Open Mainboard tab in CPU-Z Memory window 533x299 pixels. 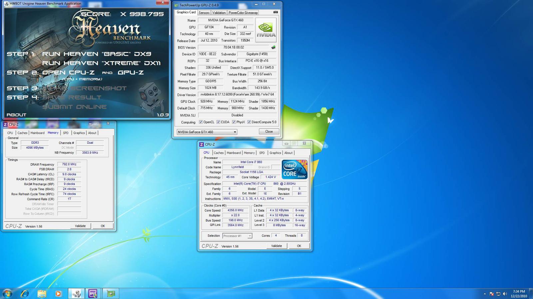(x=37, y=133)
